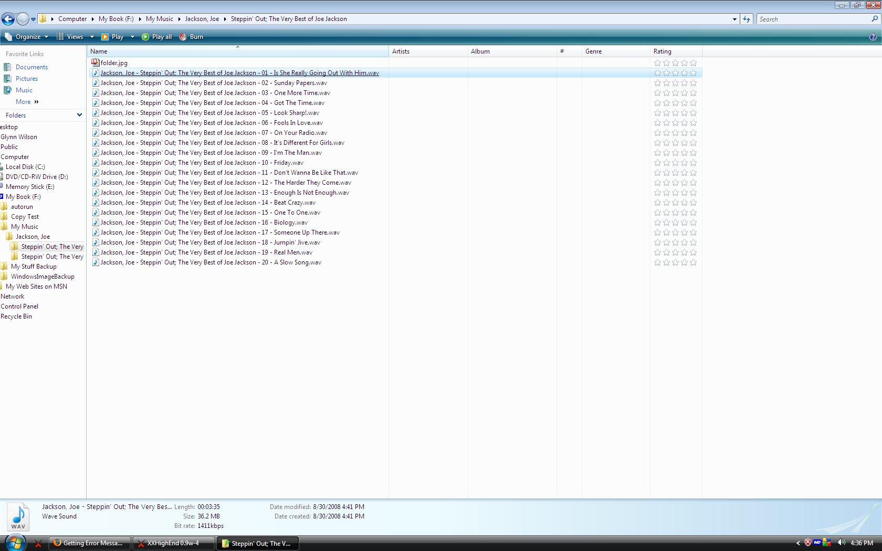Expand the Views dropdown arrow
Image resolution: width=882 pixels, height=551 pixels.
[x=92, y=37]
